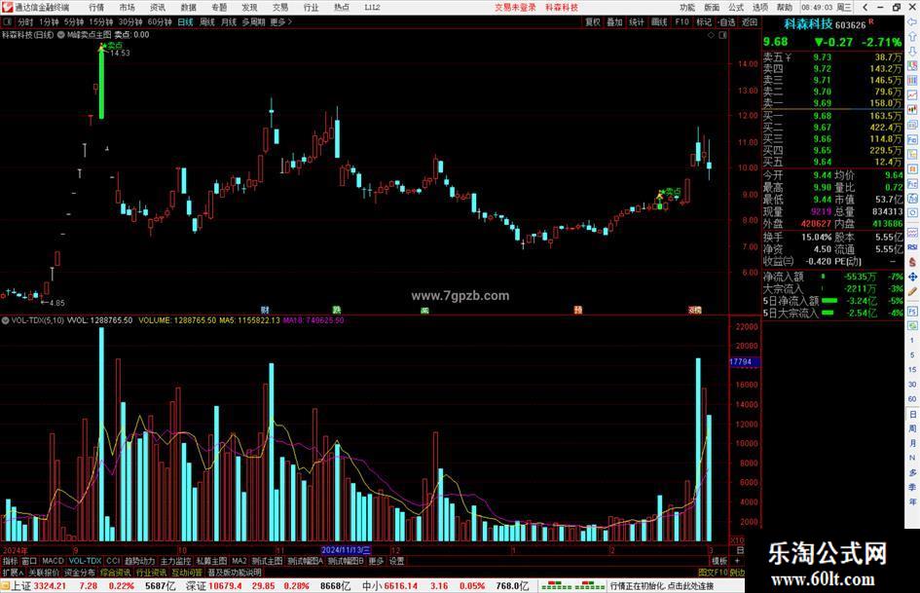Screen dimensions: 920x593
Task: Click the 财 event marker on chart
Action: point(265,310)
